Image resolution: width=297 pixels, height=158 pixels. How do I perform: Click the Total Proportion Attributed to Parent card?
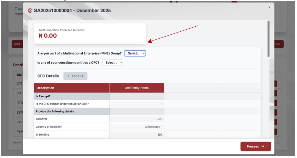click(x=90, y=33)
